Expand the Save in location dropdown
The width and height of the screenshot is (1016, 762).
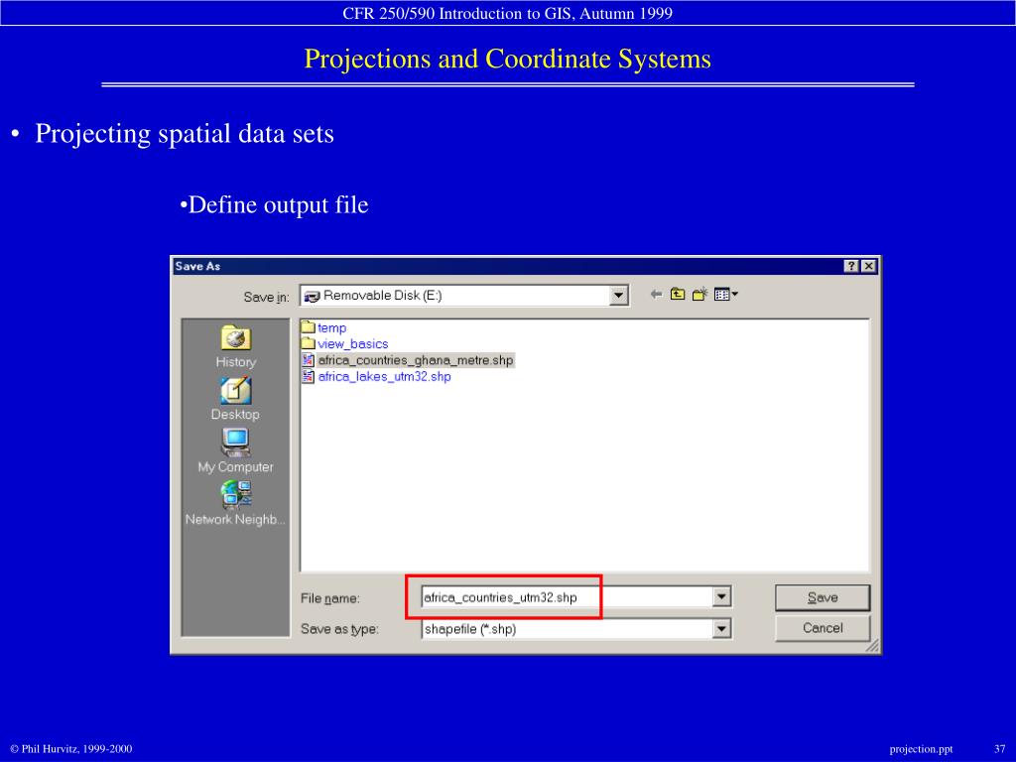[618, 296]
